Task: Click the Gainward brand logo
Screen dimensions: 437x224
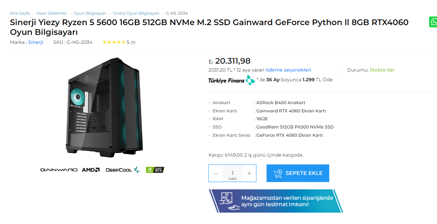Action: (59, 170)
